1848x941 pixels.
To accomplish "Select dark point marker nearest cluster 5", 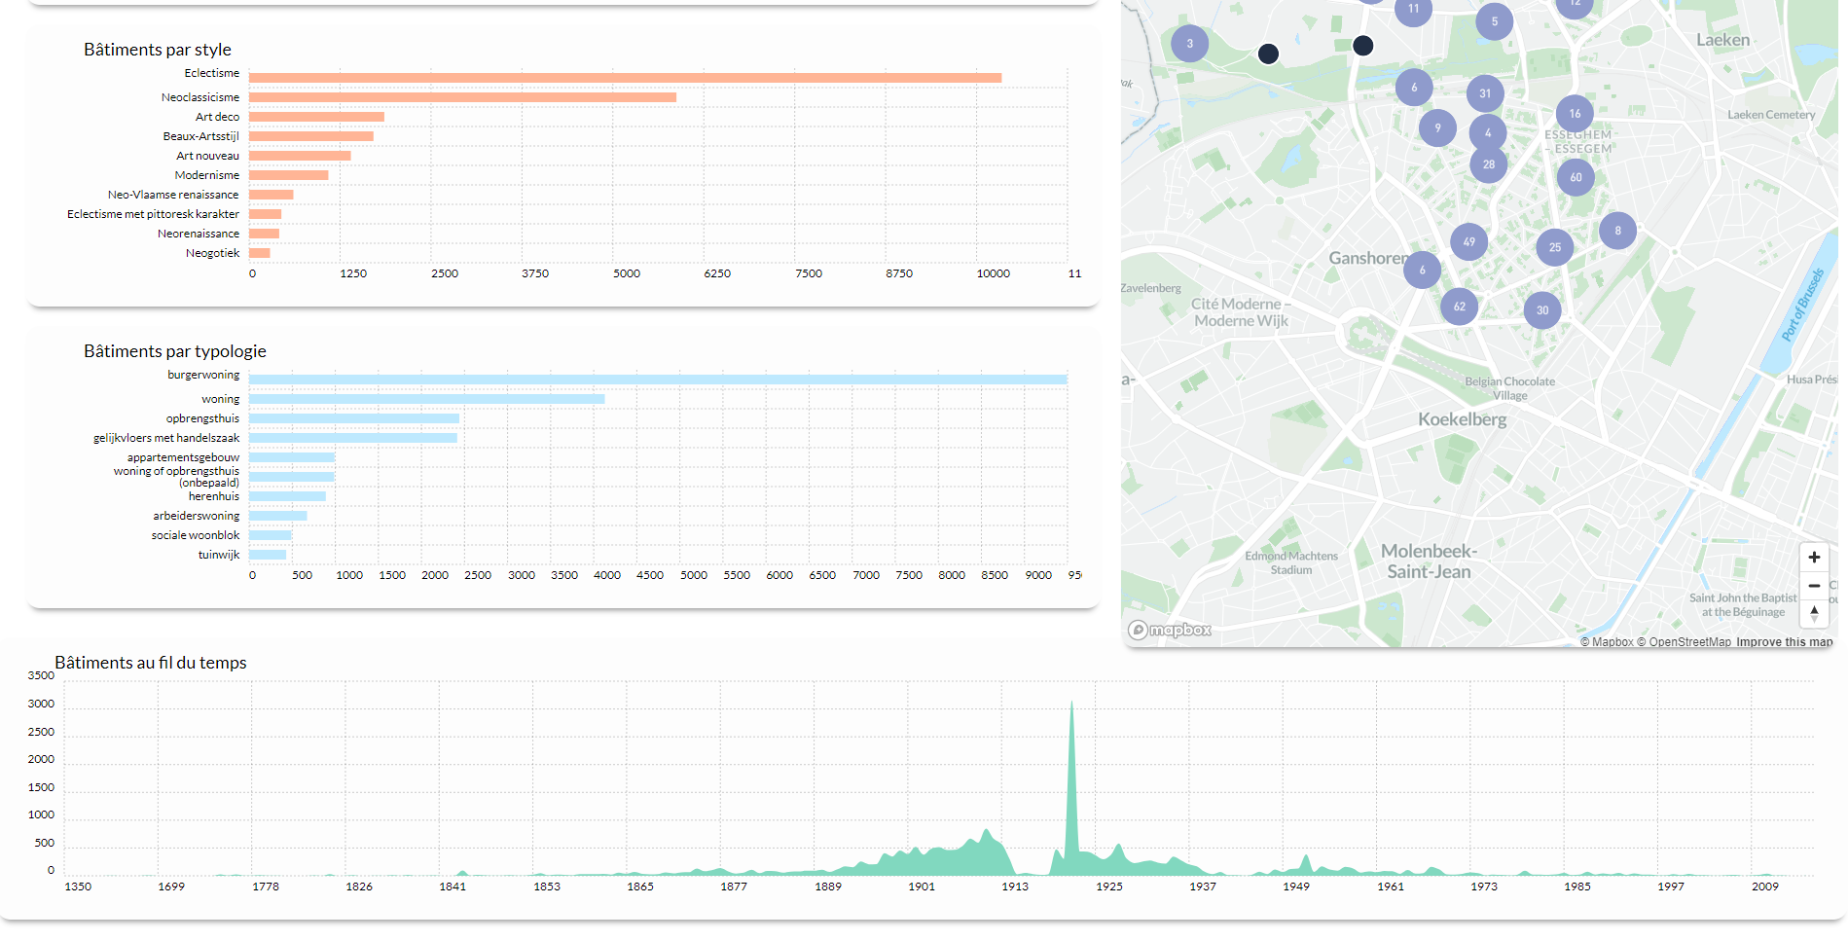I will pos(1363,45).
